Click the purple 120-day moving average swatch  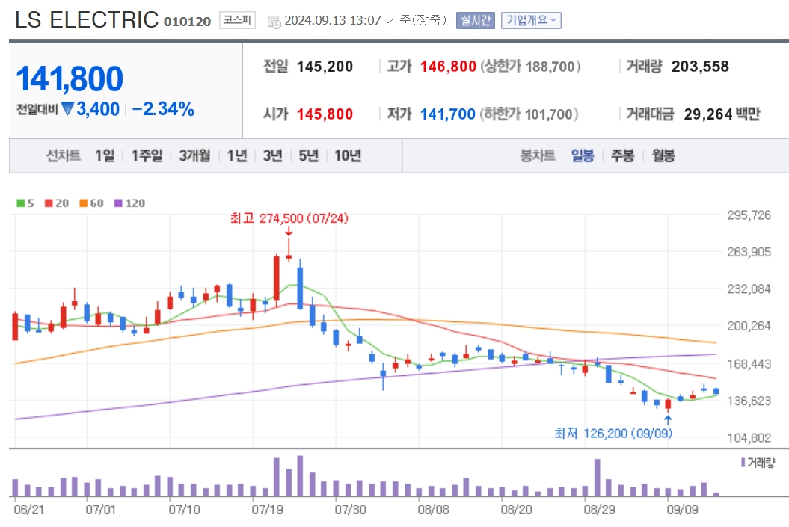[x=118, y=203]
